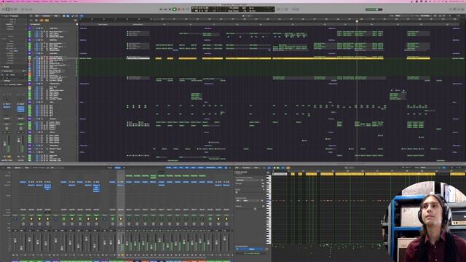Toggle the Inspector button in control bar
The width and height of the screenshot is (466, 262).
(x=8, y=9)
